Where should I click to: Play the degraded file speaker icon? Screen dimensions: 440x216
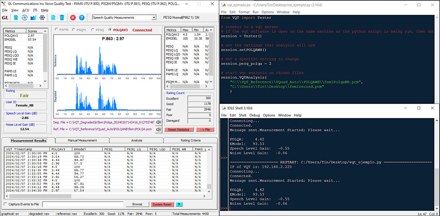(158, 122)
